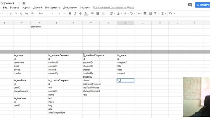Open the Справка menu
This screenshot has height=118, width=210.
pos(85,8)
